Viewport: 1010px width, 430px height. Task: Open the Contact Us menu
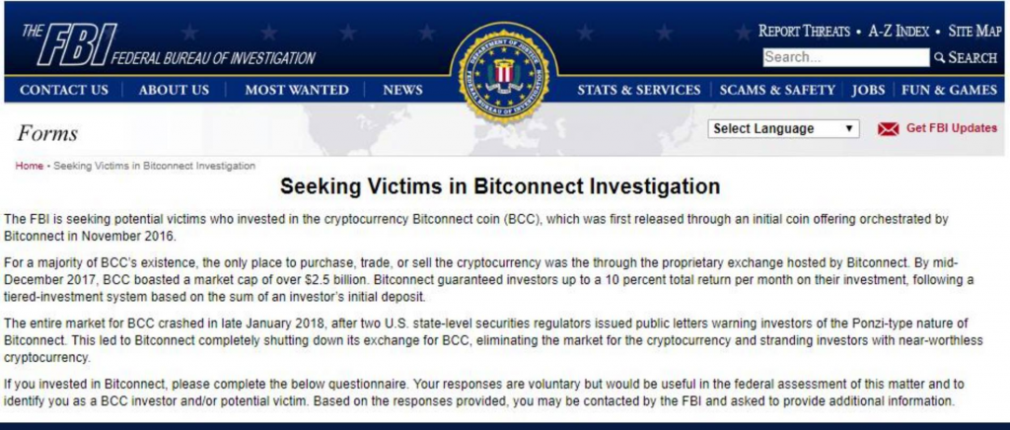pyautogui.click(x=64, y=90)
